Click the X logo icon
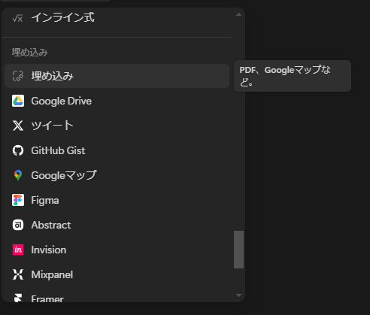 [18, 126]
